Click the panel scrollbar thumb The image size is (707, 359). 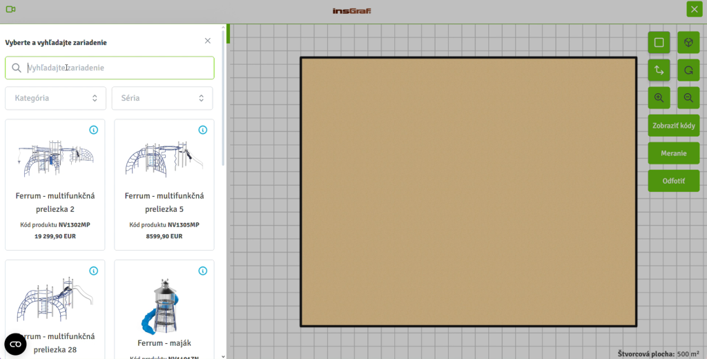223,99
